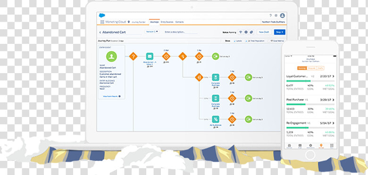Viewport: 368px width, 175px height.
Task: Select the engagement split click node
Action: (183, 56)
